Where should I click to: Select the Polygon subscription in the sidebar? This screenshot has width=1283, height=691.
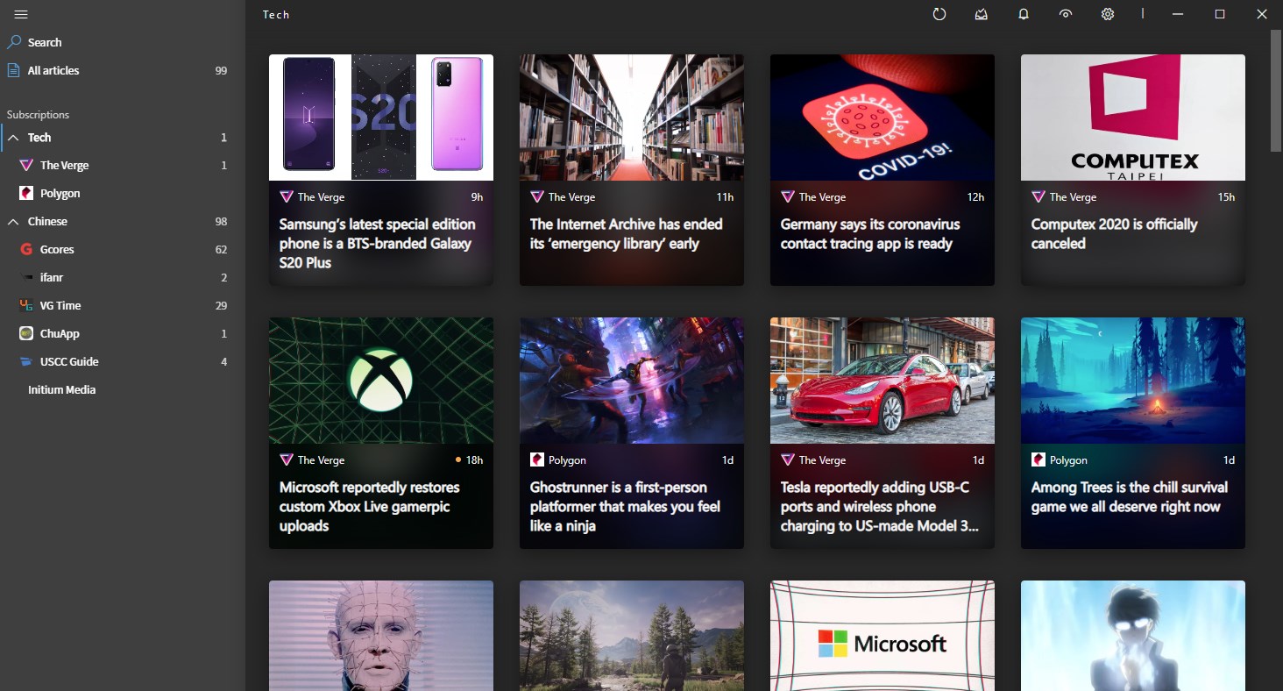61,193
